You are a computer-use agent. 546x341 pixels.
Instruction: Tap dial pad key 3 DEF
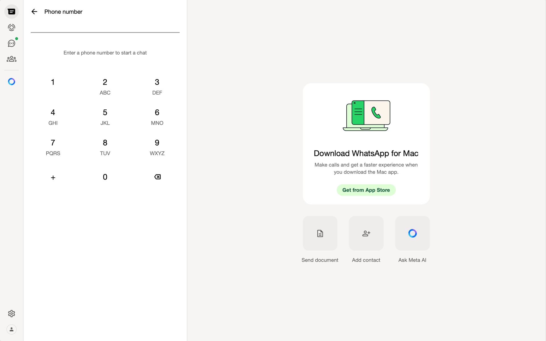pyautogui.click(x=157, y=87)
